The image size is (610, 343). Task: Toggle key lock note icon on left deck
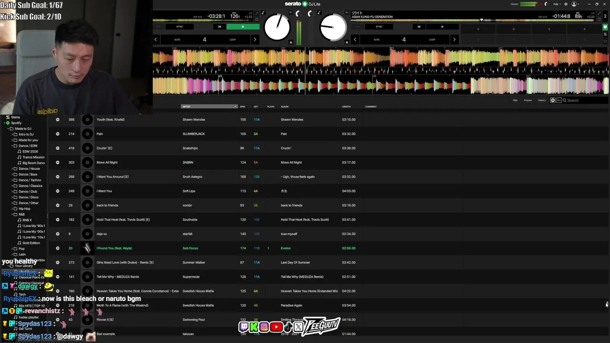[263, 13]
